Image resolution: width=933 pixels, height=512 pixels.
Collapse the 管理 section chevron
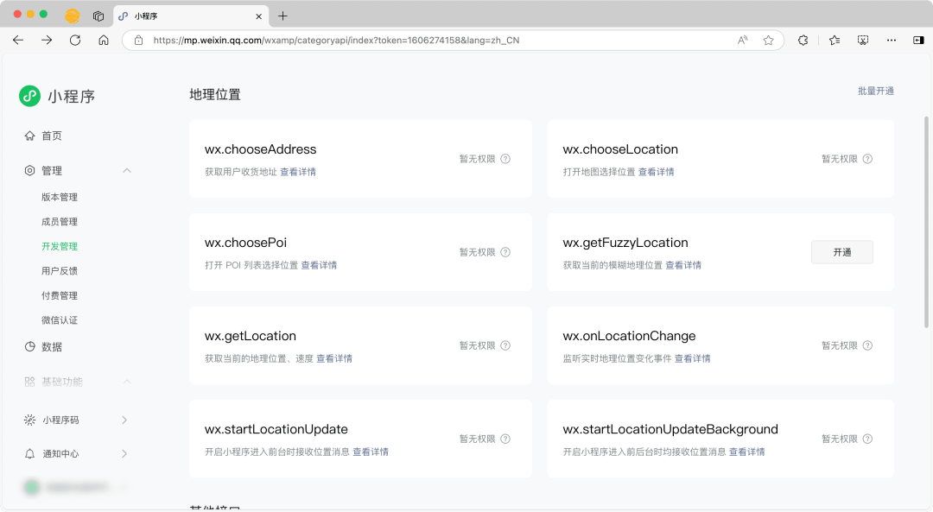pos(127,171)
